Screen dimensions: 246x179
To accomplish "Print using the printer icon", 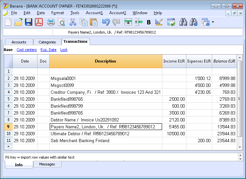I will [51, 22].
